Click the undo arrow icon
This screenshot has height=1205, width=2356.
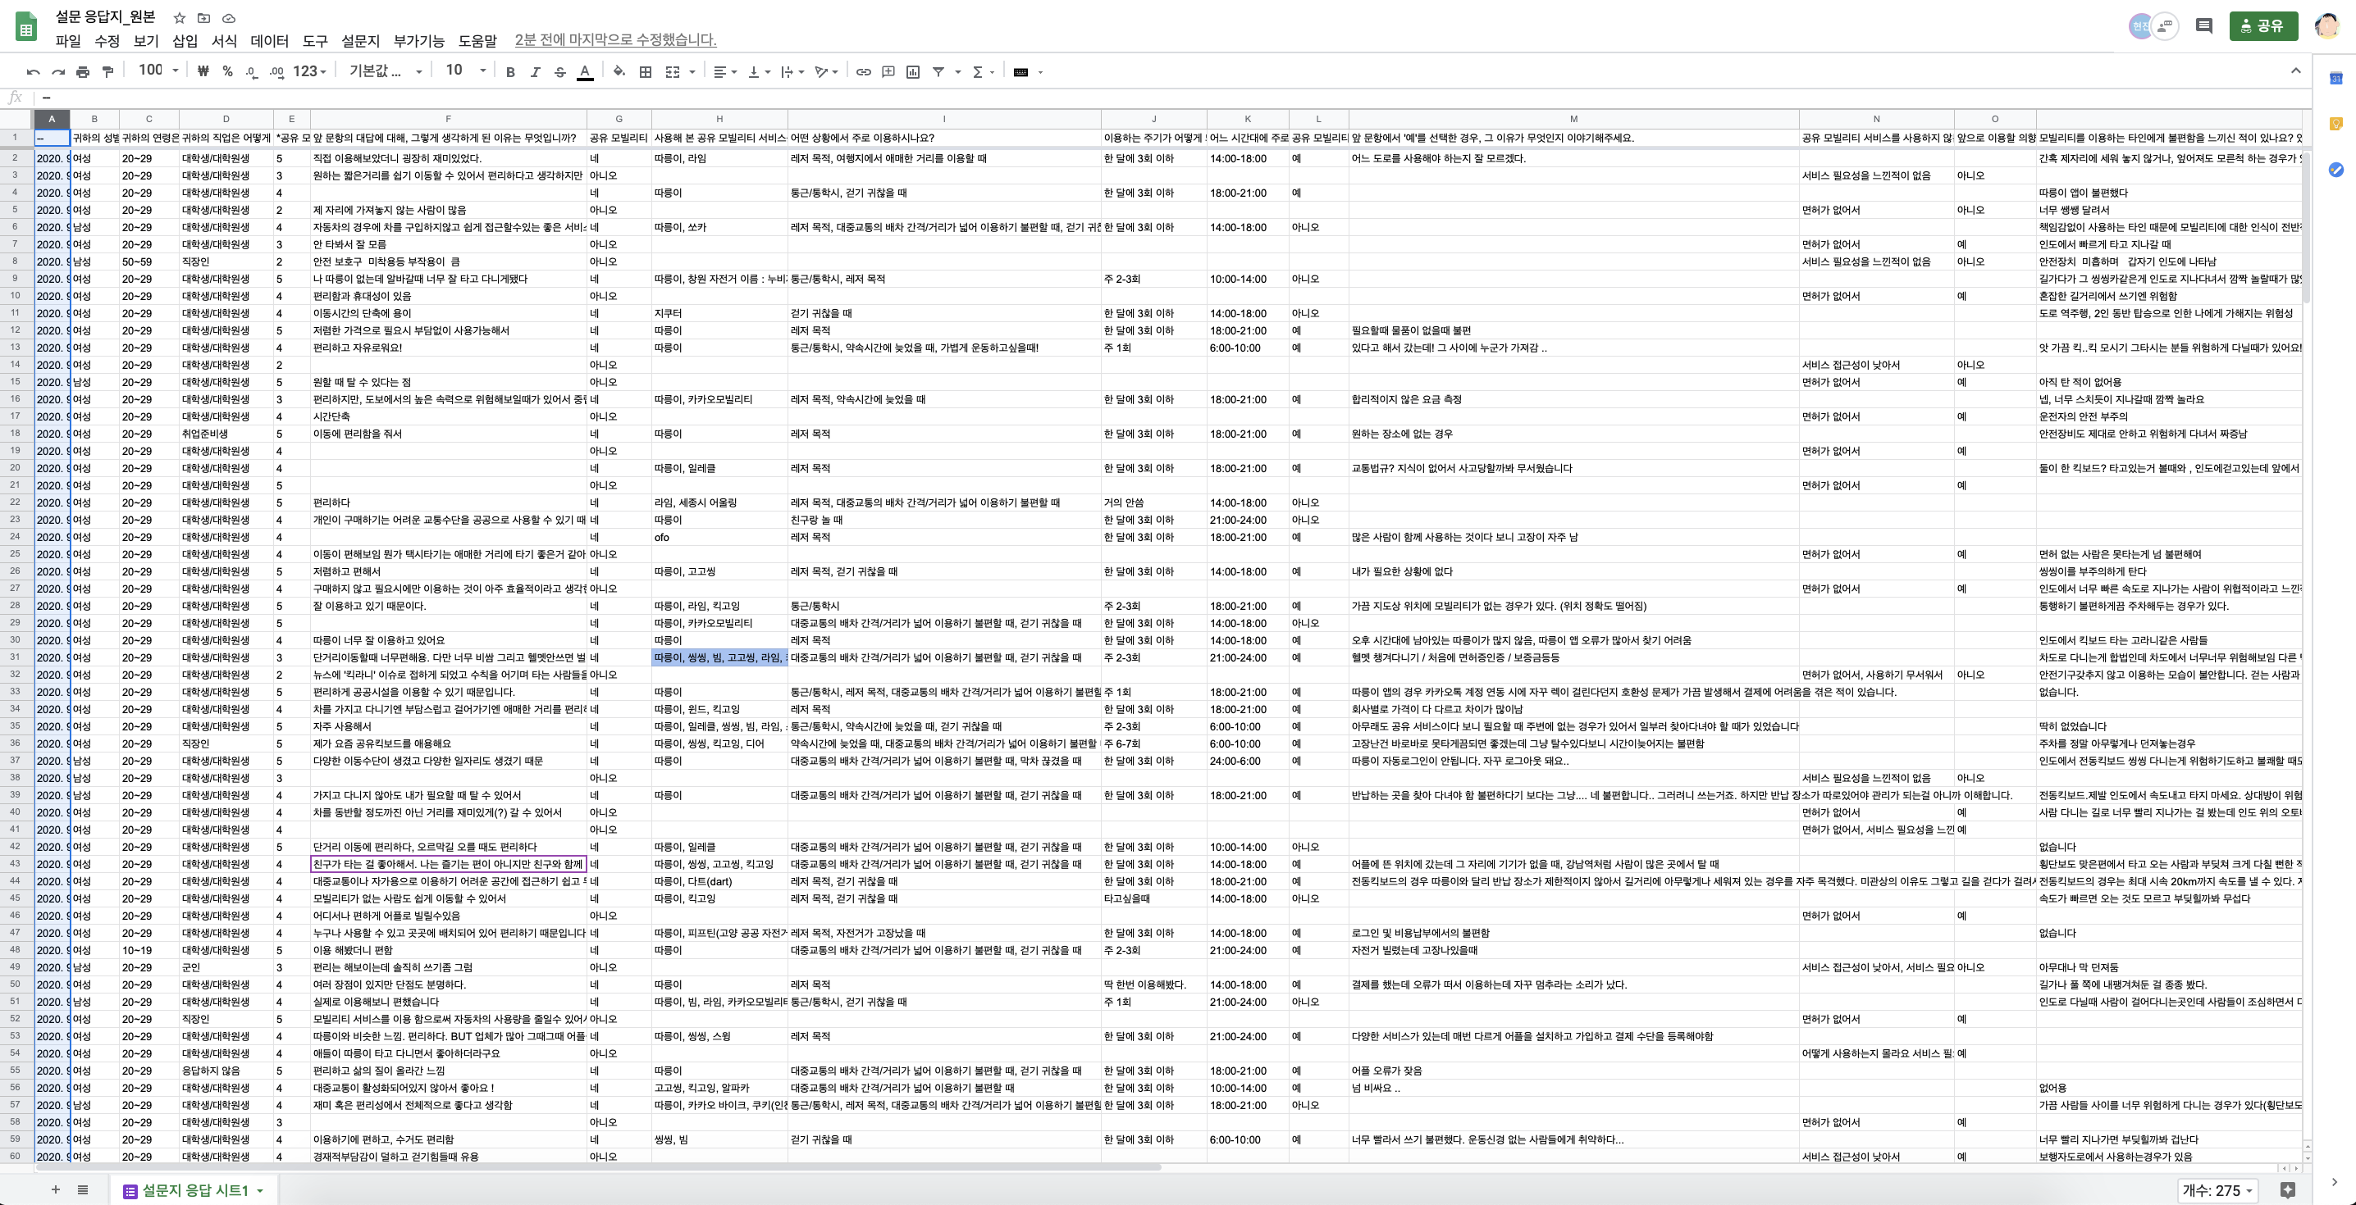(34, 71)
